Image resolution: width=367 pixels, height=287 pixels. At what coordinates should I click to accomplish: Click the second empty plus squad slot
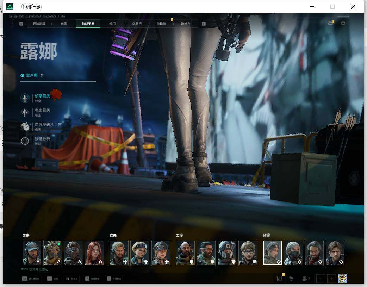coord(332,279)
